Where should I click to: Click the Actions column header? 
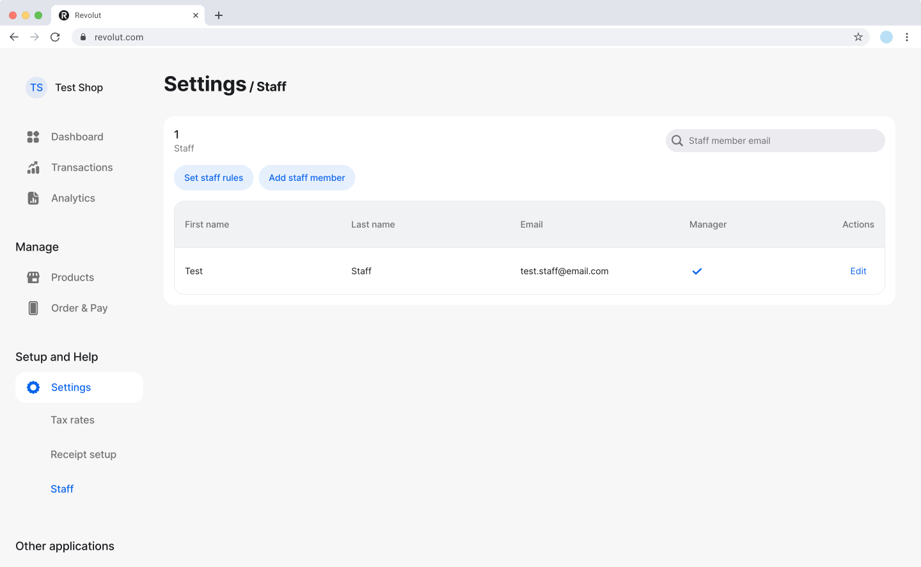tap(858, 224)
